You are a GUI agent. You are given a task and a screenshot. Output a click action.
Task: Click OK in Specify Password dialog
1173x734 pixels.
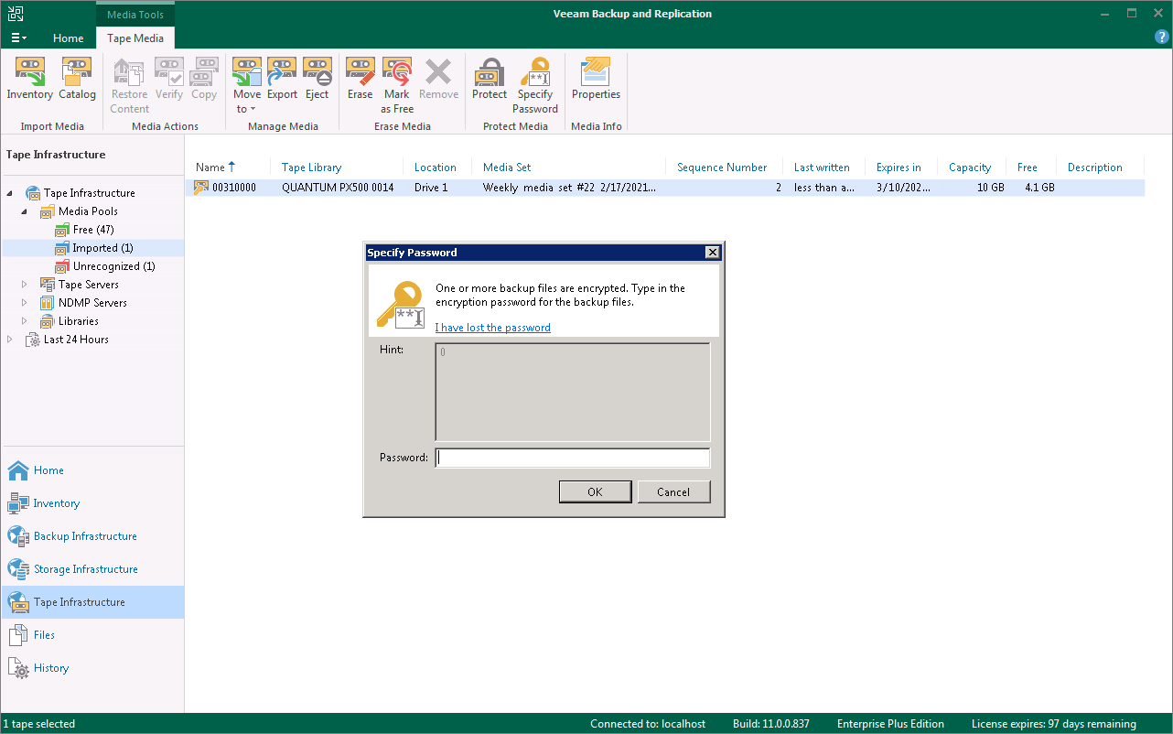595,491
